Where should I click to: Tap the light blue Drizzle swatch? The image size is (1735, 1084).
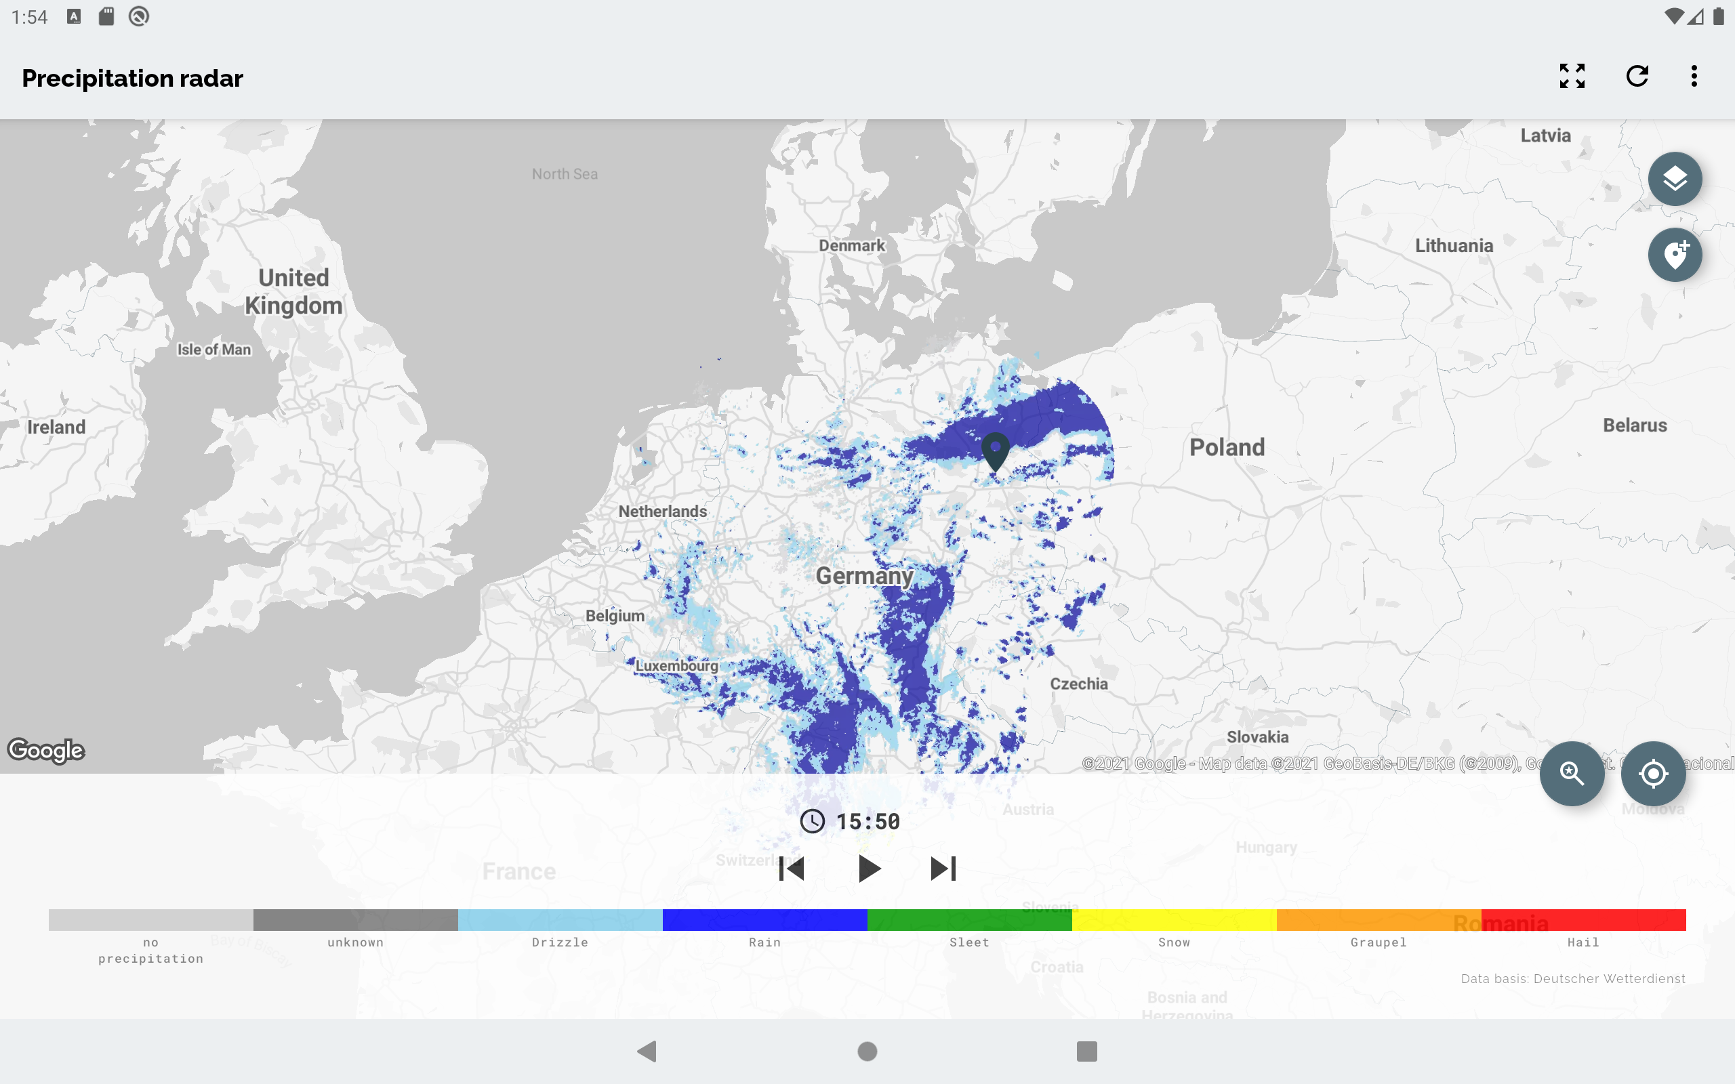tap(560, 920)
